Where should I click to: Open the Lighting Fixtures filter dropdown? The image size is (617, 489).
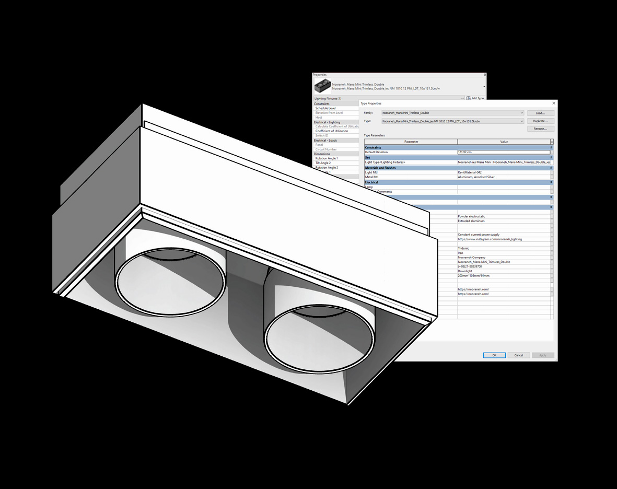462,98
